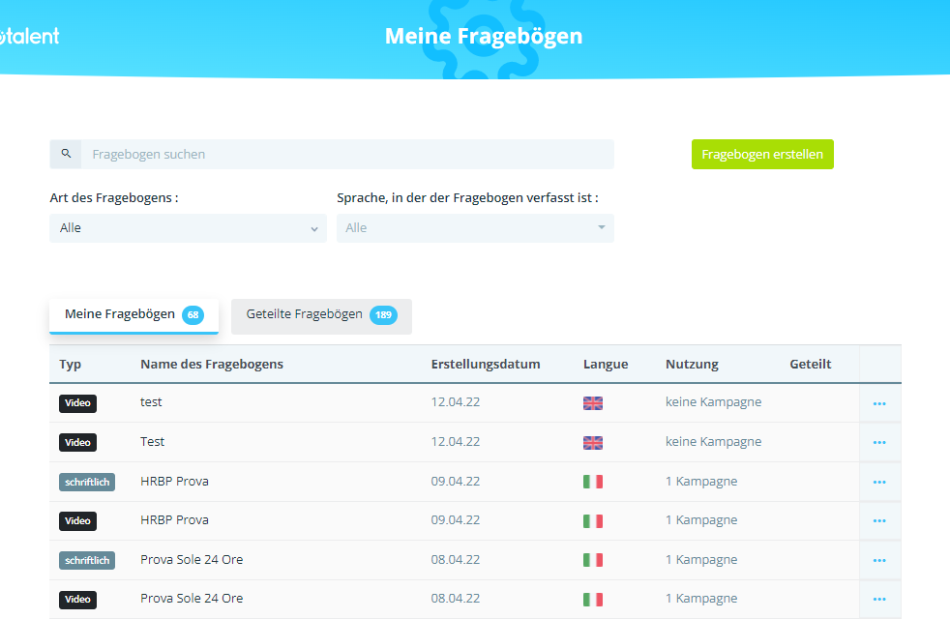Open three-dot menu for capitalized 'Test' row
Screen dimensions: 950x619
click(x=879, y=442)
